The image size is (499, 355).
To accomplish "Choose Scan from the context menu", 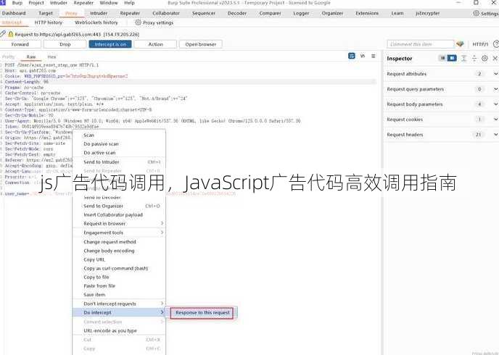I will coord(119,135).
